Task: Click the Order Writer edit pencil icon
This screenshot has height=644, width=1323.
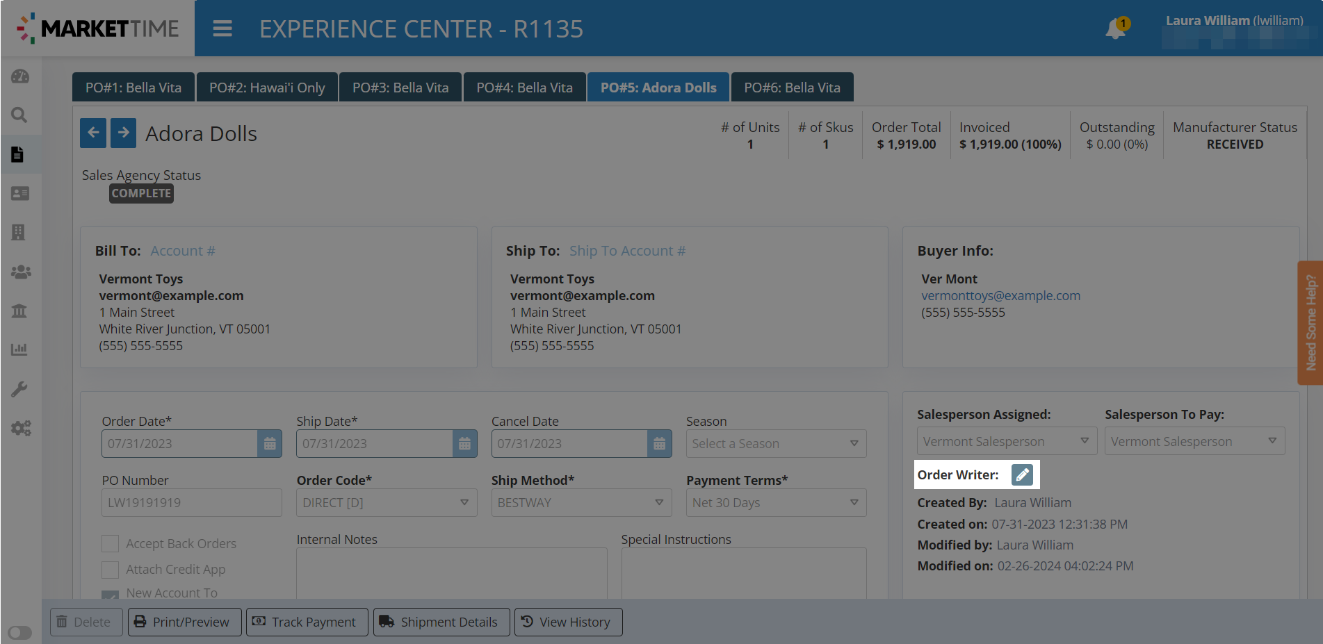Action: coord(1021,475)
